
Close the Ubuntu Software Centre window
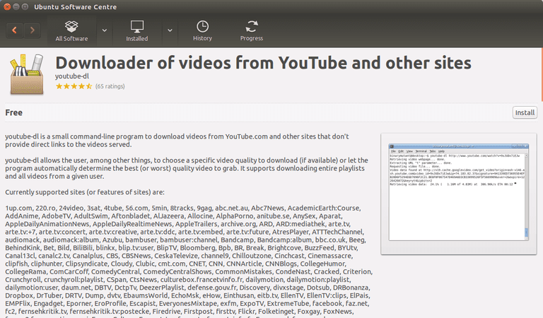click(8, 6)
